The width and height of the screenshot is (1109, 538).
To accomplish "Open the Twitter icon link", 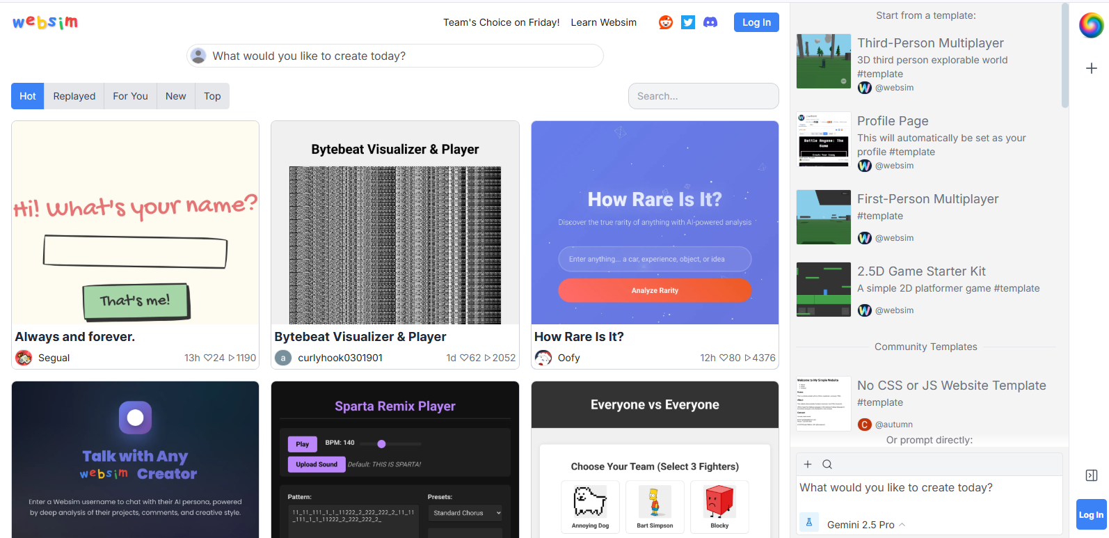I will tap(688, 22).
